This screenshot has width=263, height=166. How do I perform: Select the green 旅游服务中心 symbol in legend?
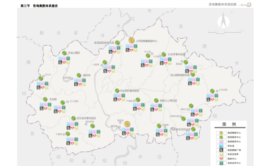pyautogui.click(x=221, y=137)
